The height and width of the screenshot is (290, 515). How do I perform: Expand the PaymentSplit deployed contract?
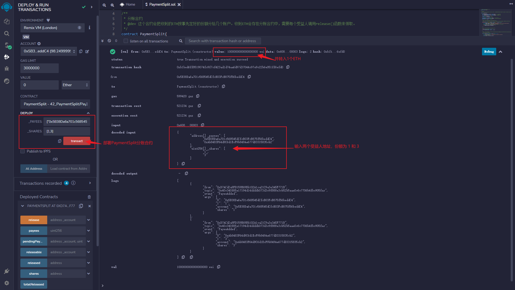[x=22, y=206]
